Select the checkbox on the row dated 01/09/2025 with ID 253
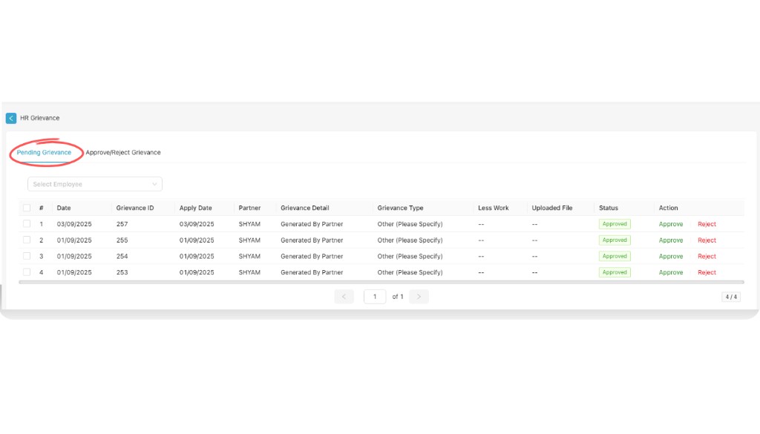 pos(27,272)
